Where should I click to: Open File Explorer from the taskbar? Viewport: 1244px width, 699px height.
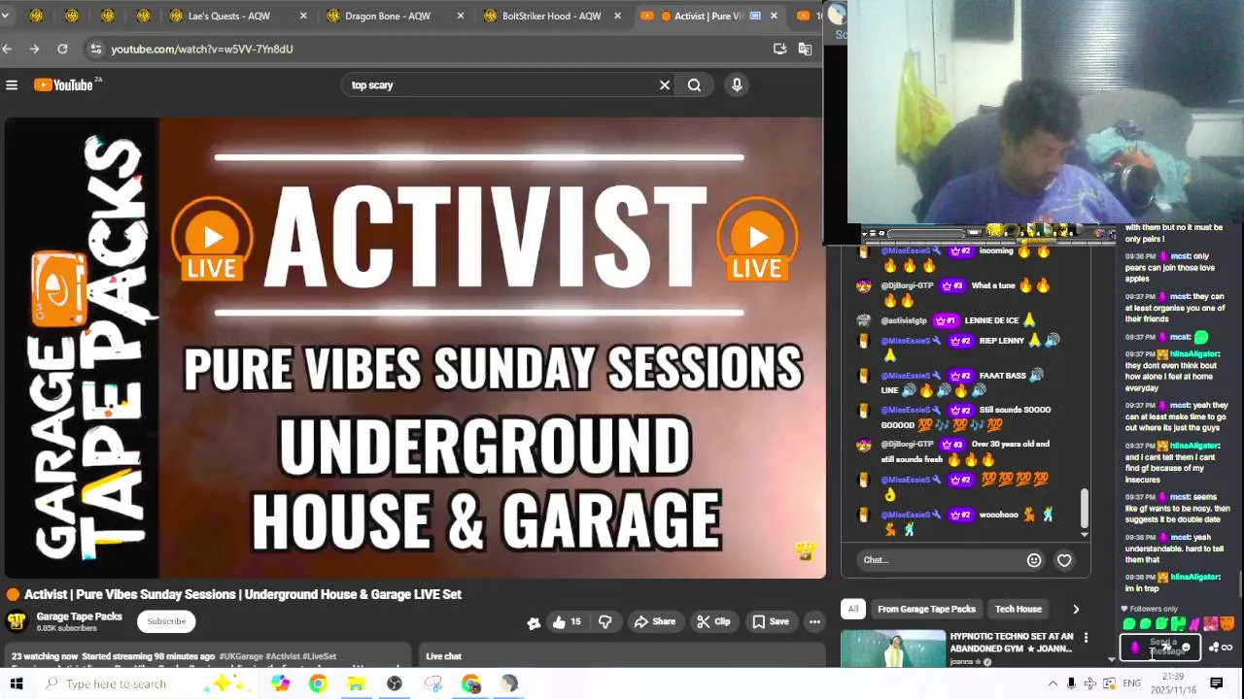tap(356, 683)
